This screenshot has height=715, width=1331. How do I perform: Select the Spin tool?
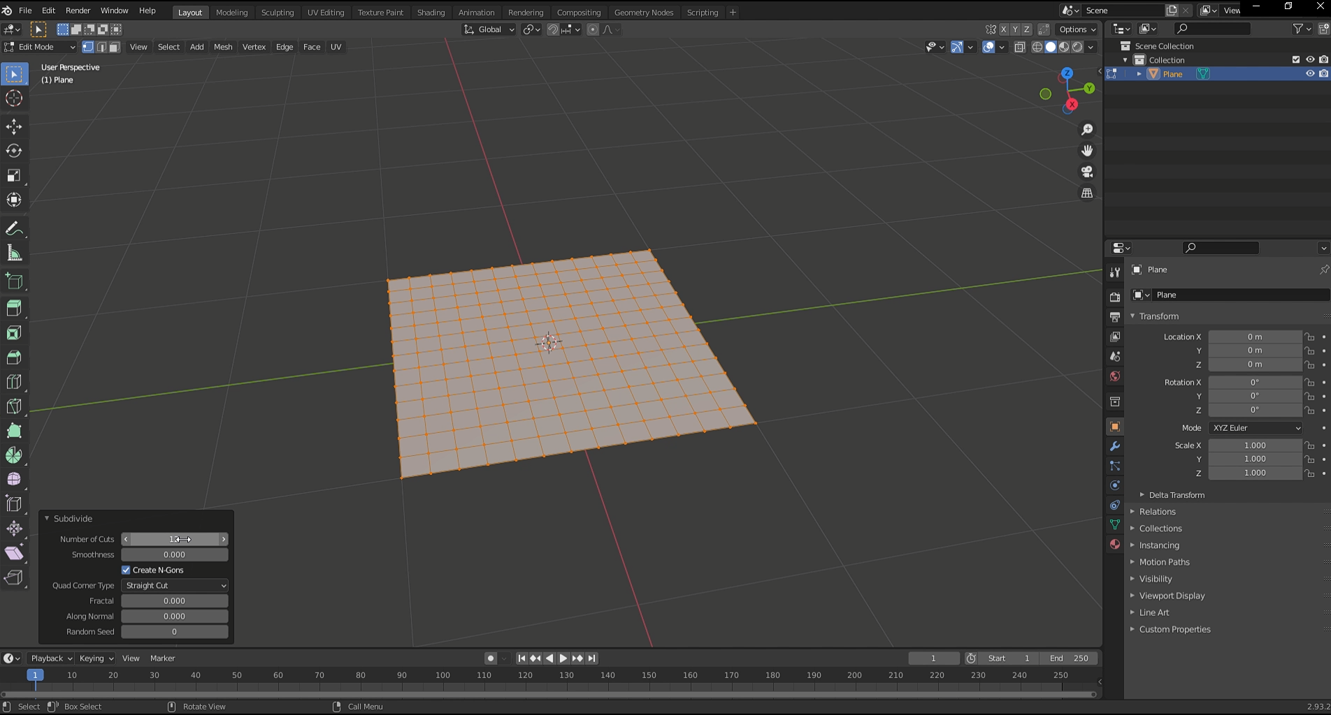point(14,455)
